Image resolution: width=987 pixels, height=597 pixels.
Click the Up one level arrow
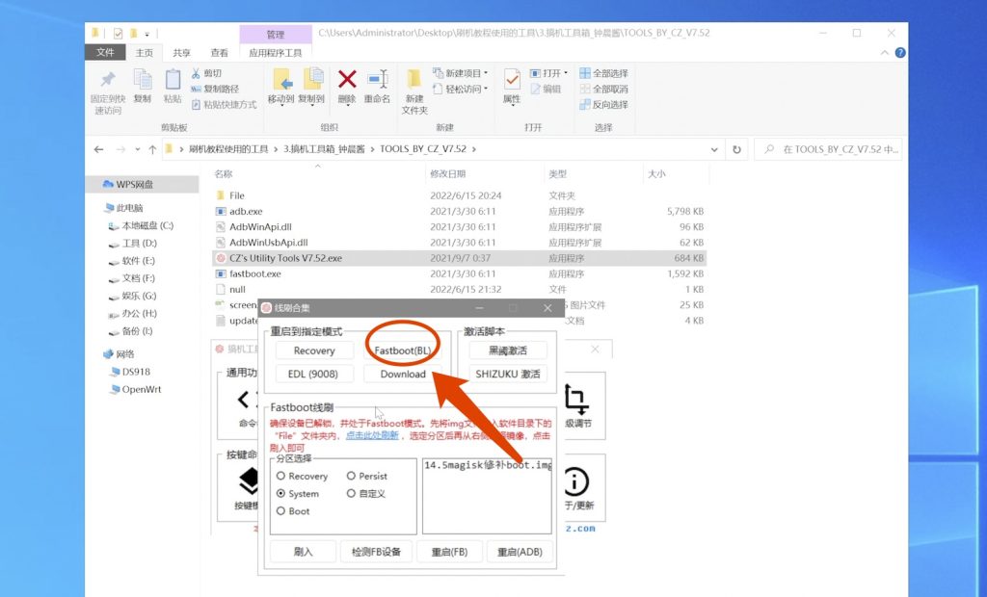coord(152,149)
